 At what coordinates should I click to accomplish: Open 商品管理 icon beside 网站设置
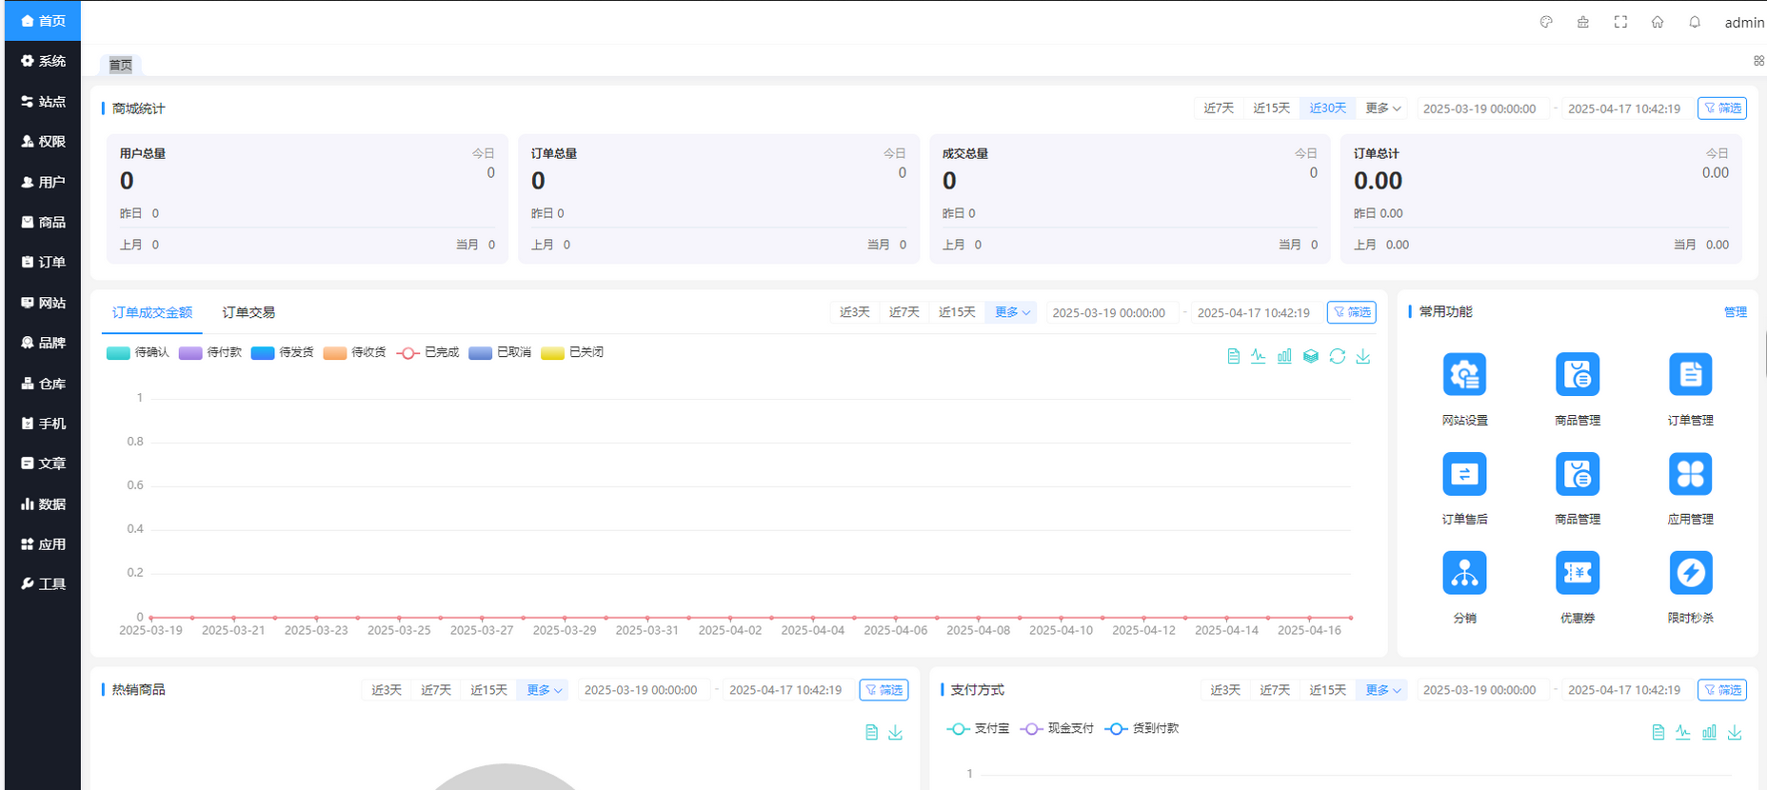(1578, 374)
